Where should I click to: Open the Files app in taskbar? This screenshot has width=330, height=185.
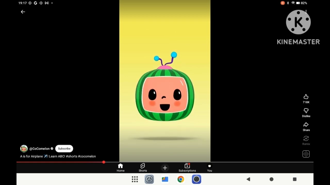coord(165,179)
